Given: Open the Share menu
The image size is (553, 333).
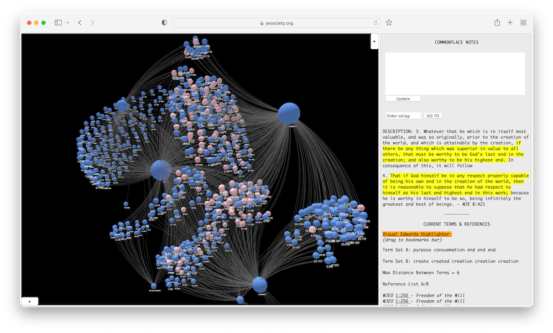Looking at the screenshot, I should click(x=497, y=23).
